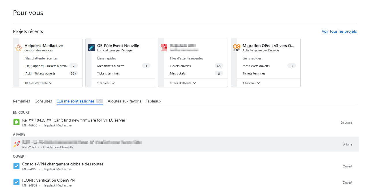The height and width of the screenshot is (194, 371).
Task: Switch to the Consultés tab
Action: [43, 101]
